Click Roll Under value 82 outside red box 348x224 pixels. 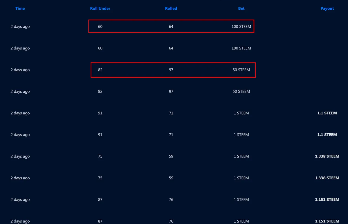[x=100, y=92]
